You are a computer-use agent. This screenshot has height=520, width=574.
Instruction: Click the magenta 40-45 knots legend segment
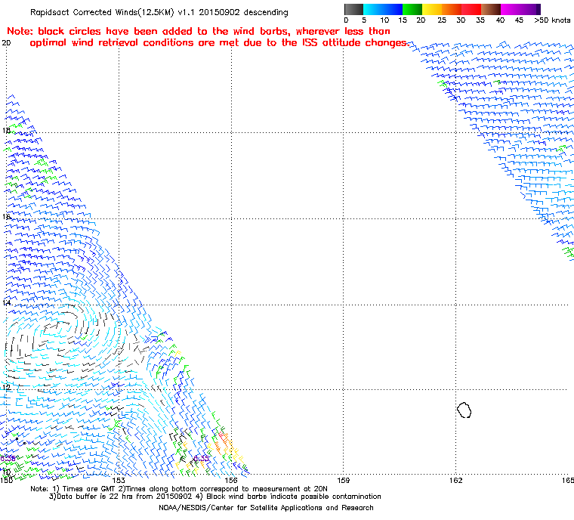click(x=511, y=9)
